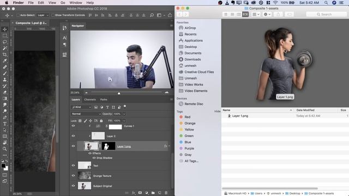Screen dimensions: 349x196
Task: Click the share icon in Photoshop options bar
Action: [170, 15]
